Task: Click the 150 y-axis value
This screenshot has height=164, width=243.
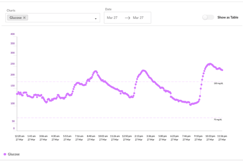Action: coord(13,86)
